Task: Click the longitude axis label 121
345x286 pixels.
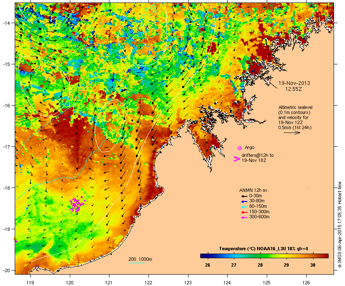Action: pyautogui.click(x=109, y=283)
